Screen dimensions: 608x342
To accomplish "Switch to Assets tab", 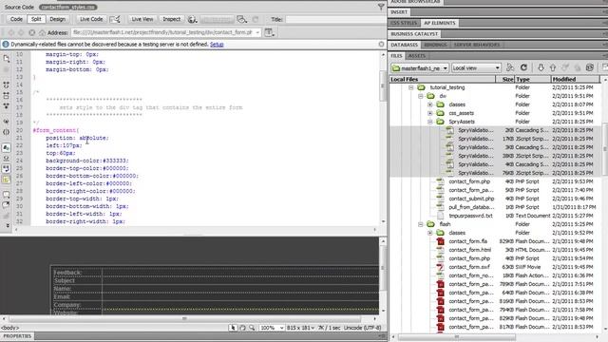I will [x=417, y=56].
